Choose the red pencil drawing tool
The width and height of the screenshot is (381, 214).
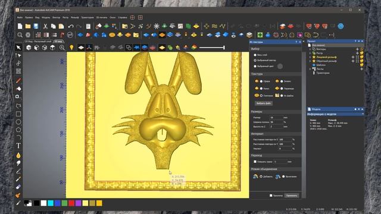pyautogui.click(x=18, y=81)
